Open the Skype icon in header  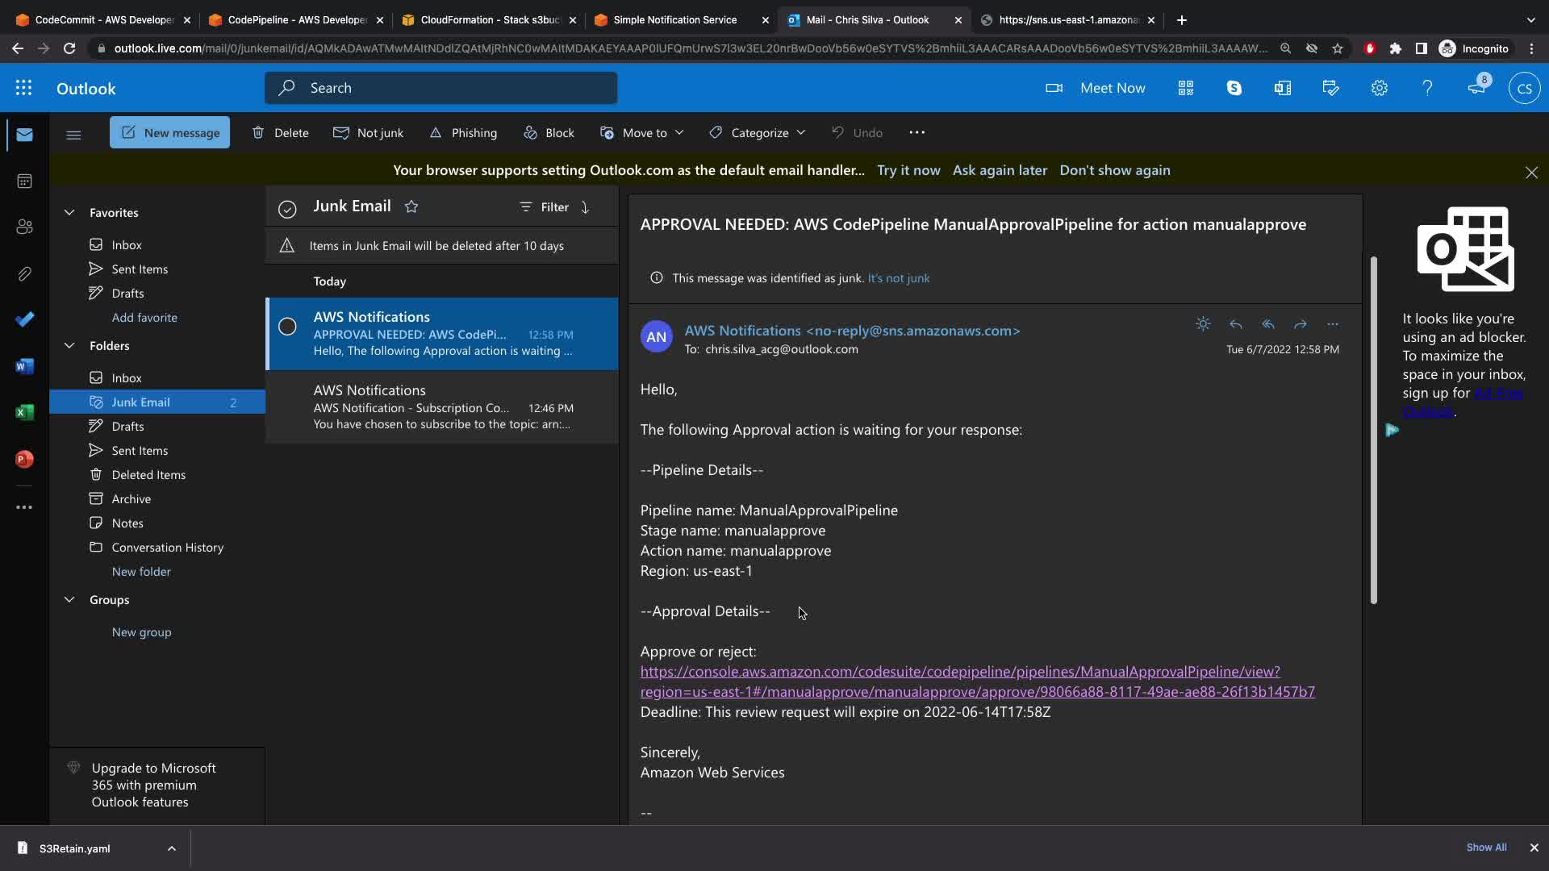(x=1234, y=88)
